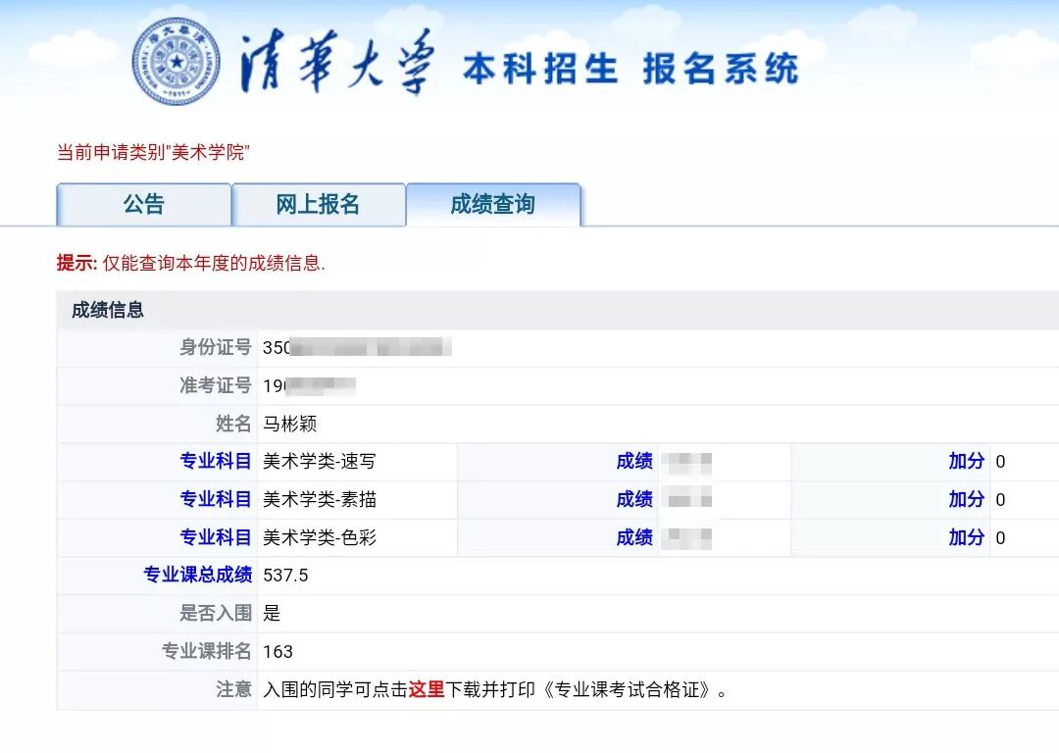Click the 清华大学 calligraphy title
Viewport: 1059px width, 753px height.
336,64
